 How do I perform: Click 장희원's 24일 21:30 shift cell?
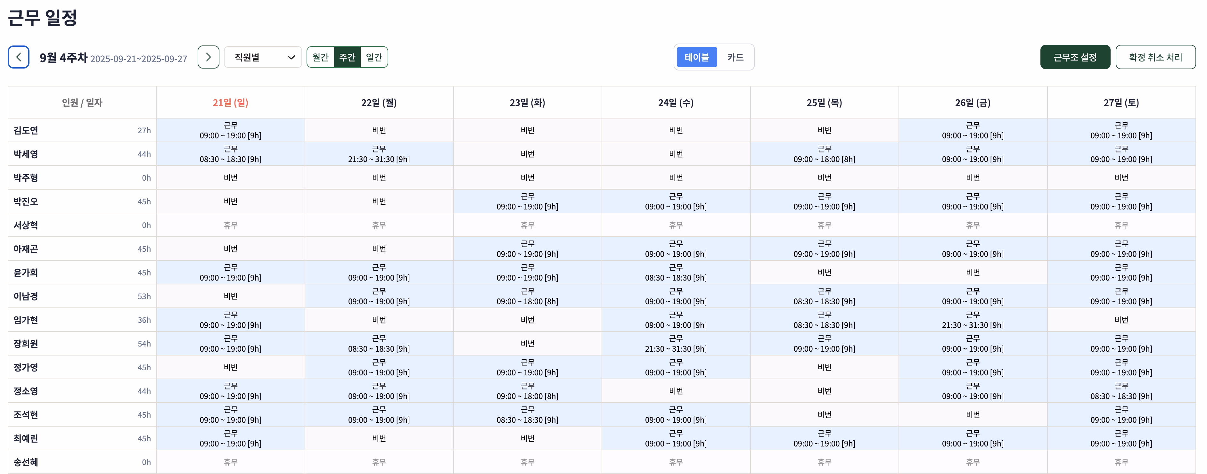(676, 343)
